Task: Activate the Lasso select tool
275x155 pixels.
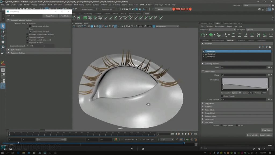Action: tap(3, 31)
